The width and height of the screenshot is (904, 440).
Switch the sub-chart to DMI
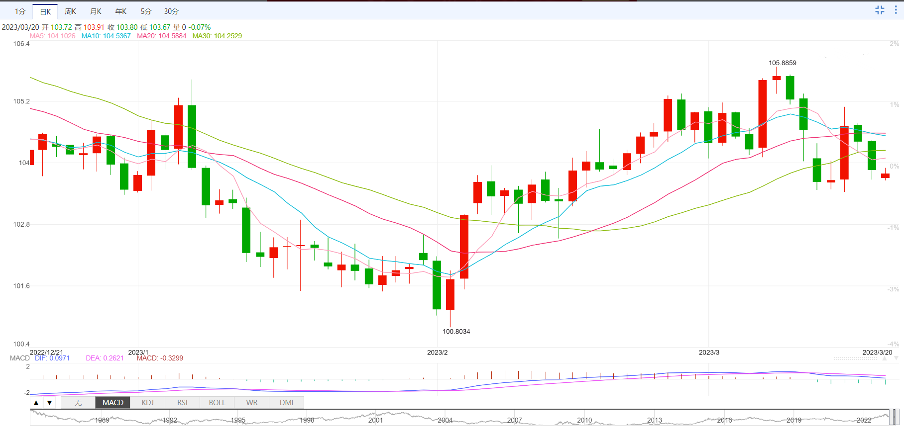pos(286,403)
